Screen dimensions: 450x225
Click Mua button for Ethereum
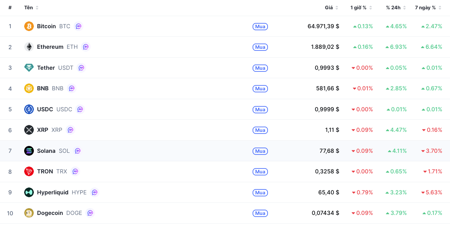[x=260, y=47]
